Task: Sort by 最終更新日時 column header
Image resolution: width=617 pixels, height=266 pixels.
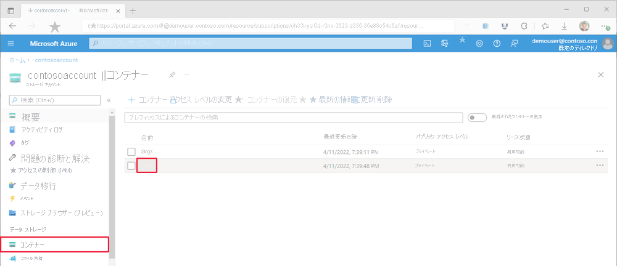Action: click(341, 137)
